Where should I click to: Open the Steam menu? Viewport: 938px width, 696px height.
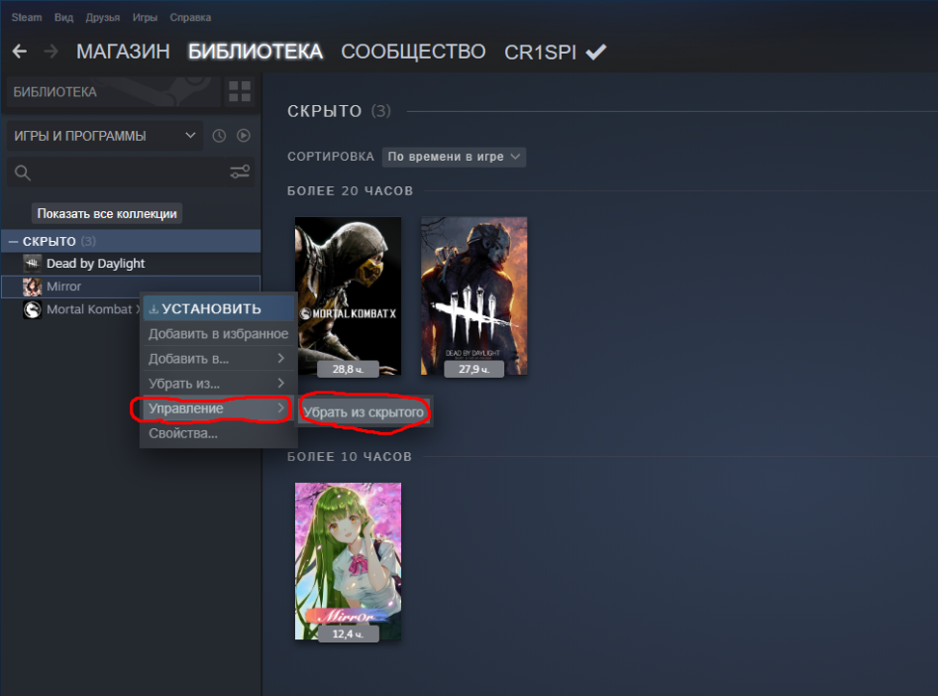click(27, 18)
